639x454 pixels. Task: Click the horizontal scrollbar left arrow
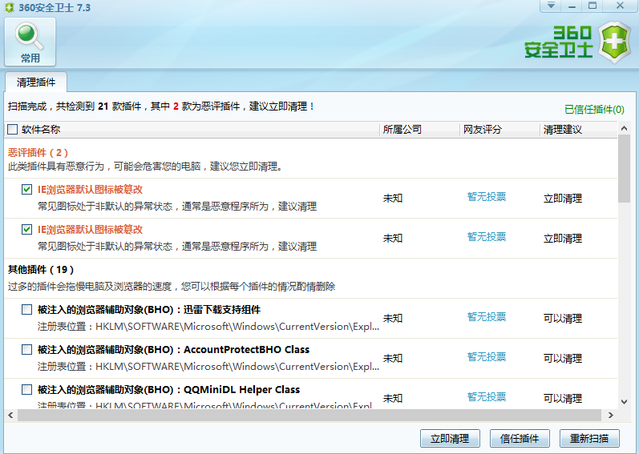[10, 416]
